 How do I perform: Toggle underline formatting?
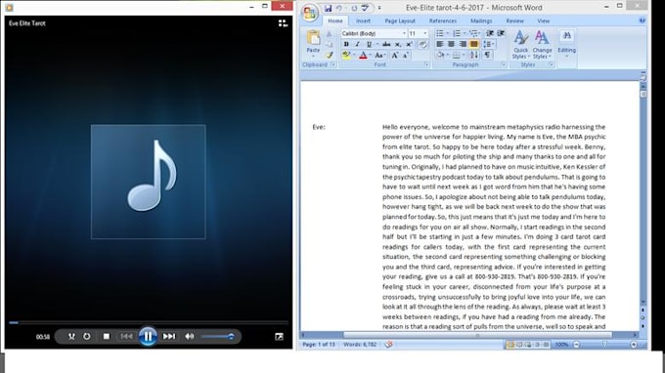pos(369,45)
